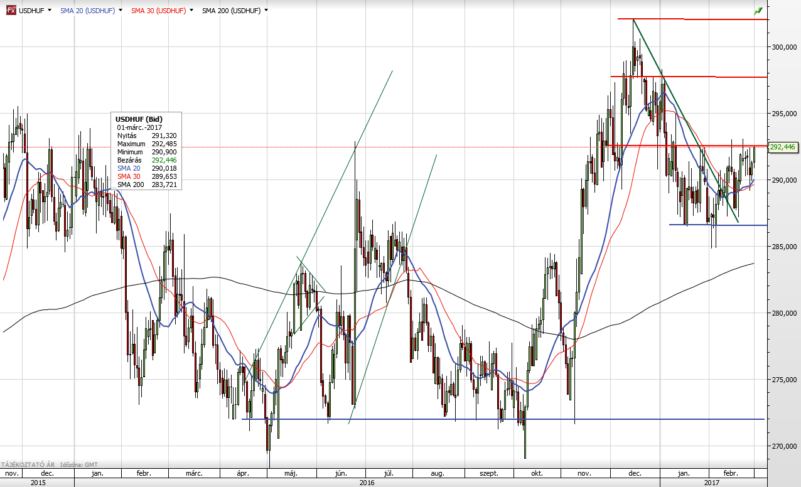This screenshot has width=801, height=487.
Task: Click the okt. month label on time axis
Action: [x=537, y=473]
